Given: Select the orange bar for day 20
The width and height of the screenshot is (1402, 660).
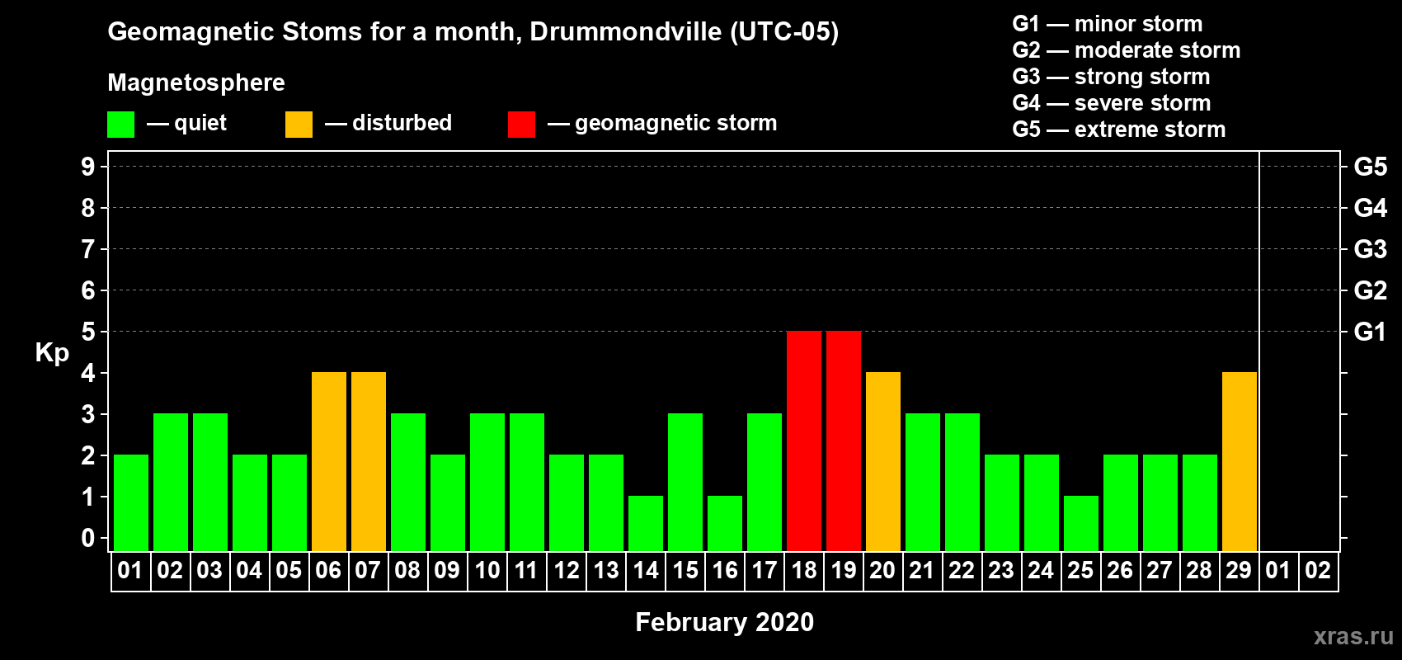Looking at the screenshot, I should coord(883,461).
